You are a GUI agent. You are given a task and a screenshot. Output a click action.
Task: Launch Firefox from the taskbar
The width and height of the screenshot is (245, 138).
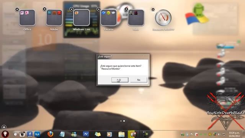50,134
